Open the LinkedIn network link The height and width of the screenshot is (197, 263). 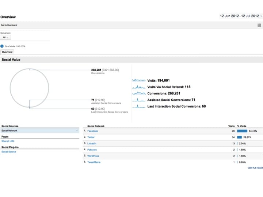click(92, 143)
